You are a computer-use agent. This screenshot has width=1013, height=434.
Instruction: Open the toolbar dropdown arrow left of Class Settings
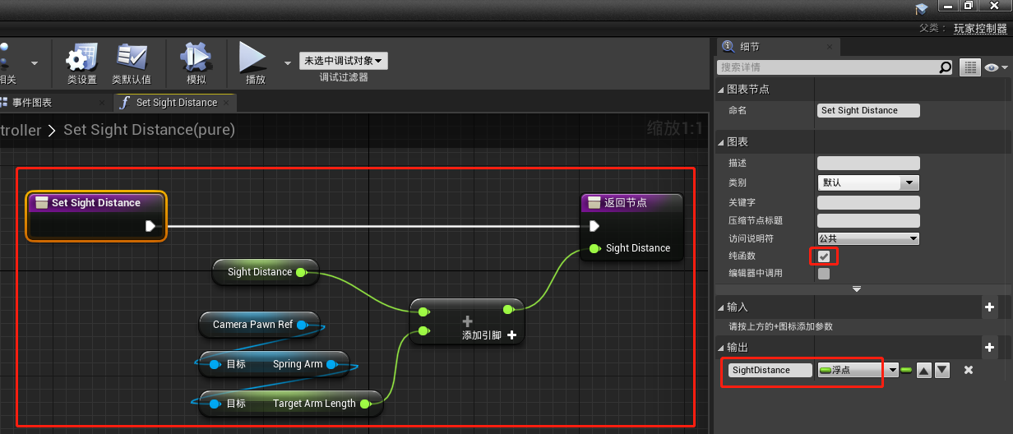click(35, 62)
